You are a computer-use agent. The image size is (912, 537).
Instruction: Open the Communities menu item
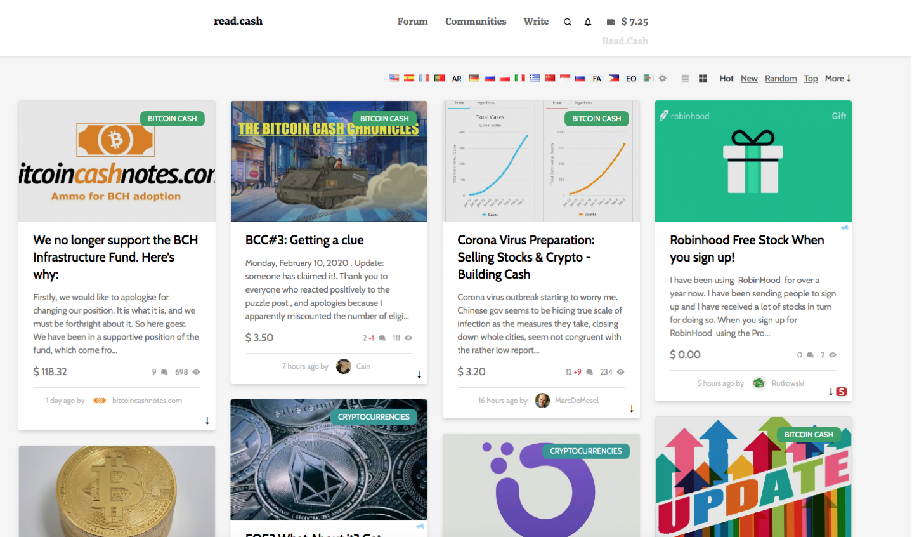[x=476, y=22]
